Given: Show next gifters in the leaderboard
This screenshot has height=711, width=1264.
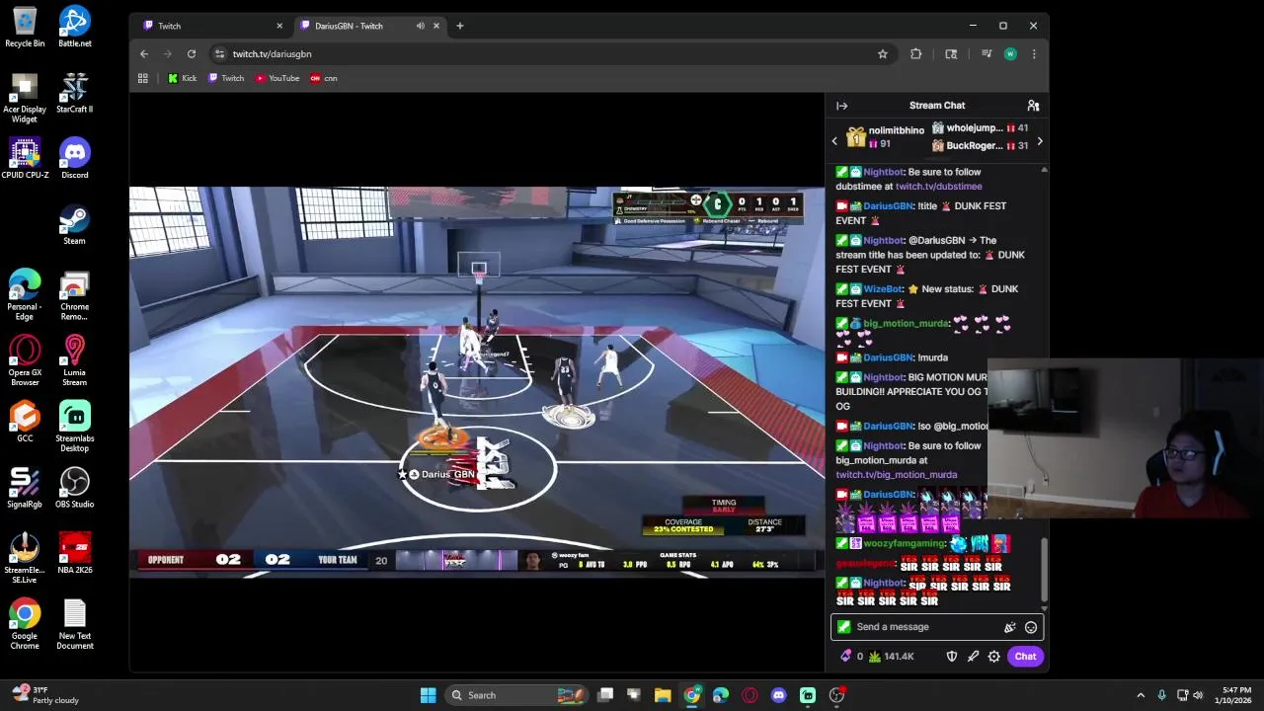Looking at the screenshot, I should [x=1039, y=141].
